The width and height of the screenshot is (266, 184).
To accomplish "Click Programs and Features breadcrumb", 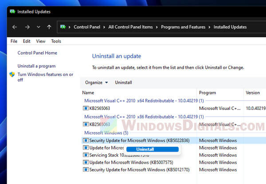I will [183, 27].
